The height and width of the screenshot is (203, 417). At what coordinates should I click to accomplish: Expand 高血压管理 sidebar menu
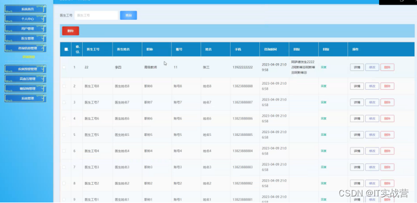pyautogui.click(x=25, y=79)
